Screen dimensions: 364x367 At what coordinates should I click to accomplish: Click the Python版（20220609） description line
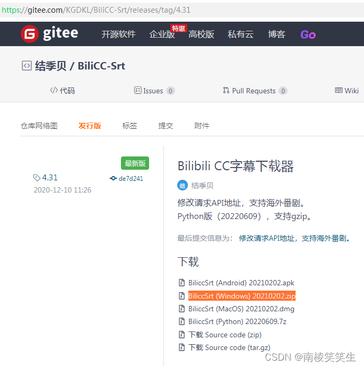245,216
